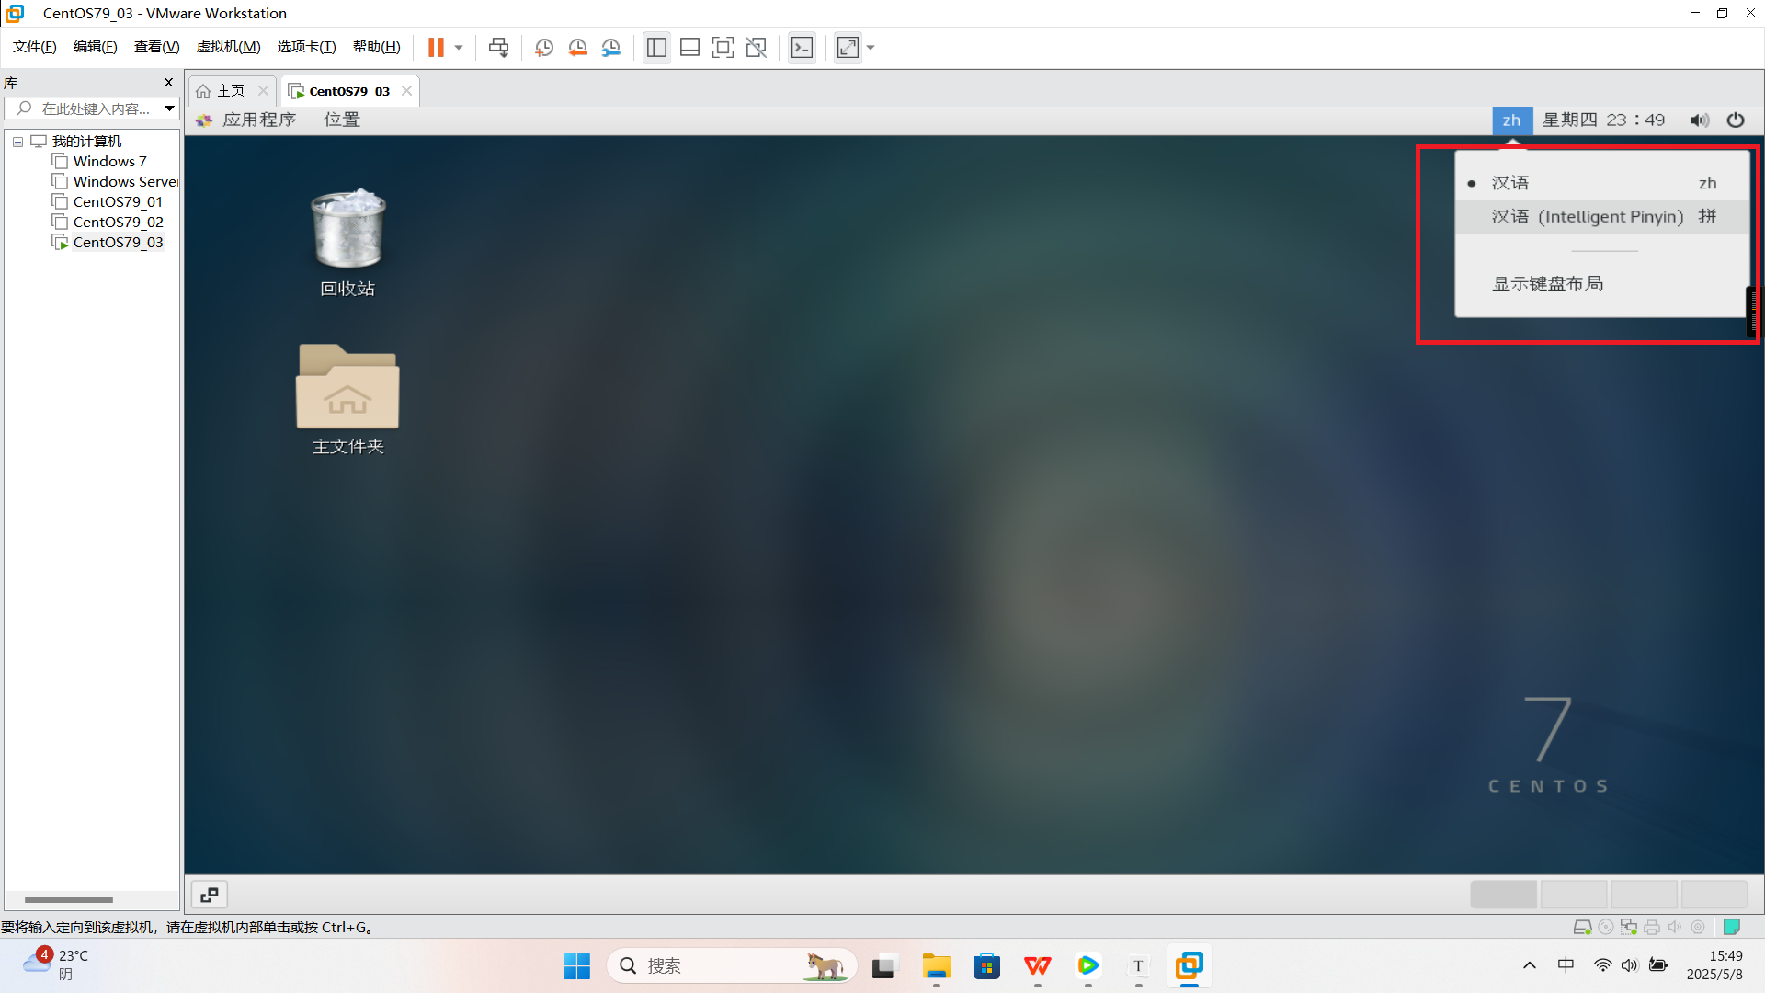Click the library search input field
Screen dimensions: 1765x993
(92, 108)
